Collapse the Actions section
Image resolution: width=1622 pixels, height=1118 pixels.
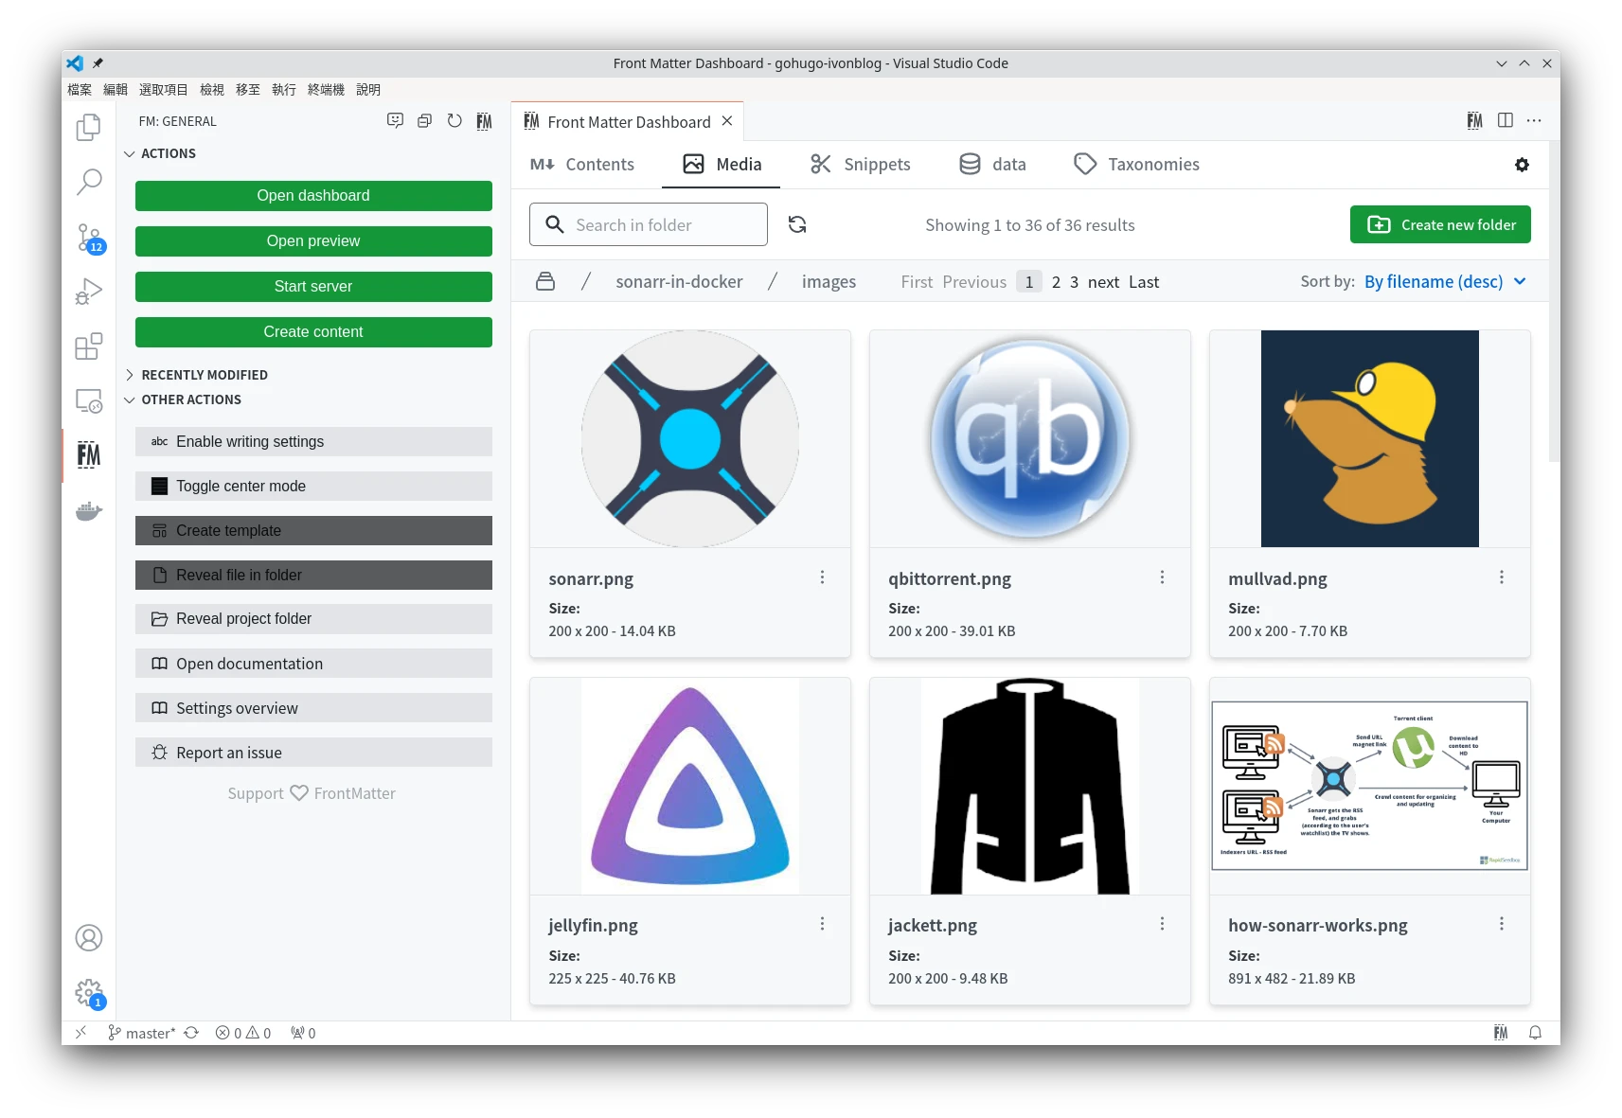[x=169, y=153]
